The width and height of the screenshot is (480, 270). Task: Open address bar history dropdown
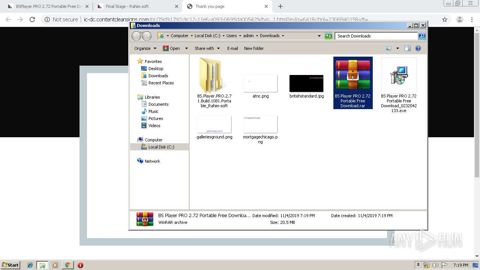click(319, 36)
